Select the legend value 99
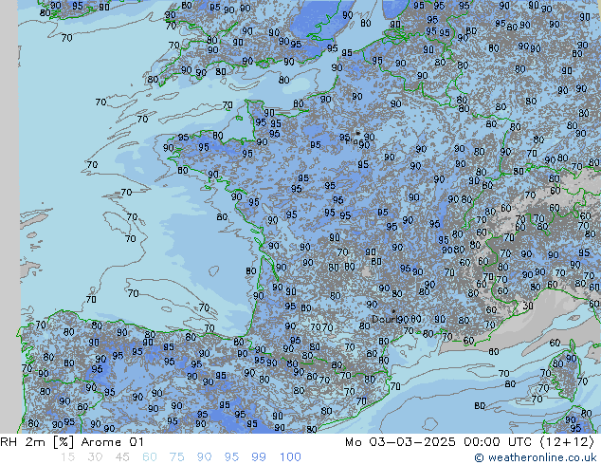Screen dimensions: 601x465 (x=259, y=457)
